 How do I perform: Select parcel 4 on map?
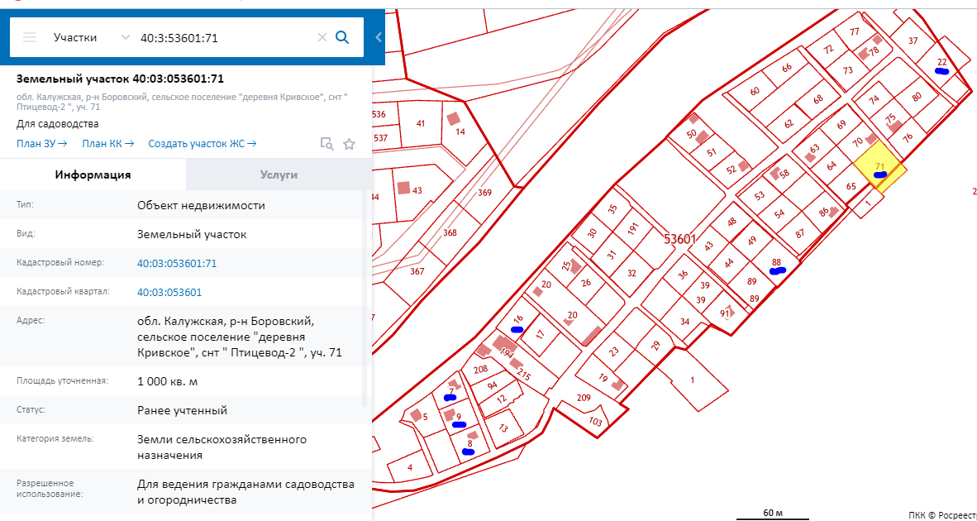[x=409, y=467]
